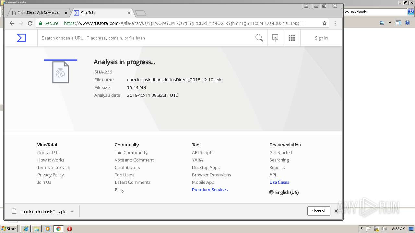415x233 pixels.
Task: Click the VirusTotal sigma logo
Action: (x=21, y=38)
